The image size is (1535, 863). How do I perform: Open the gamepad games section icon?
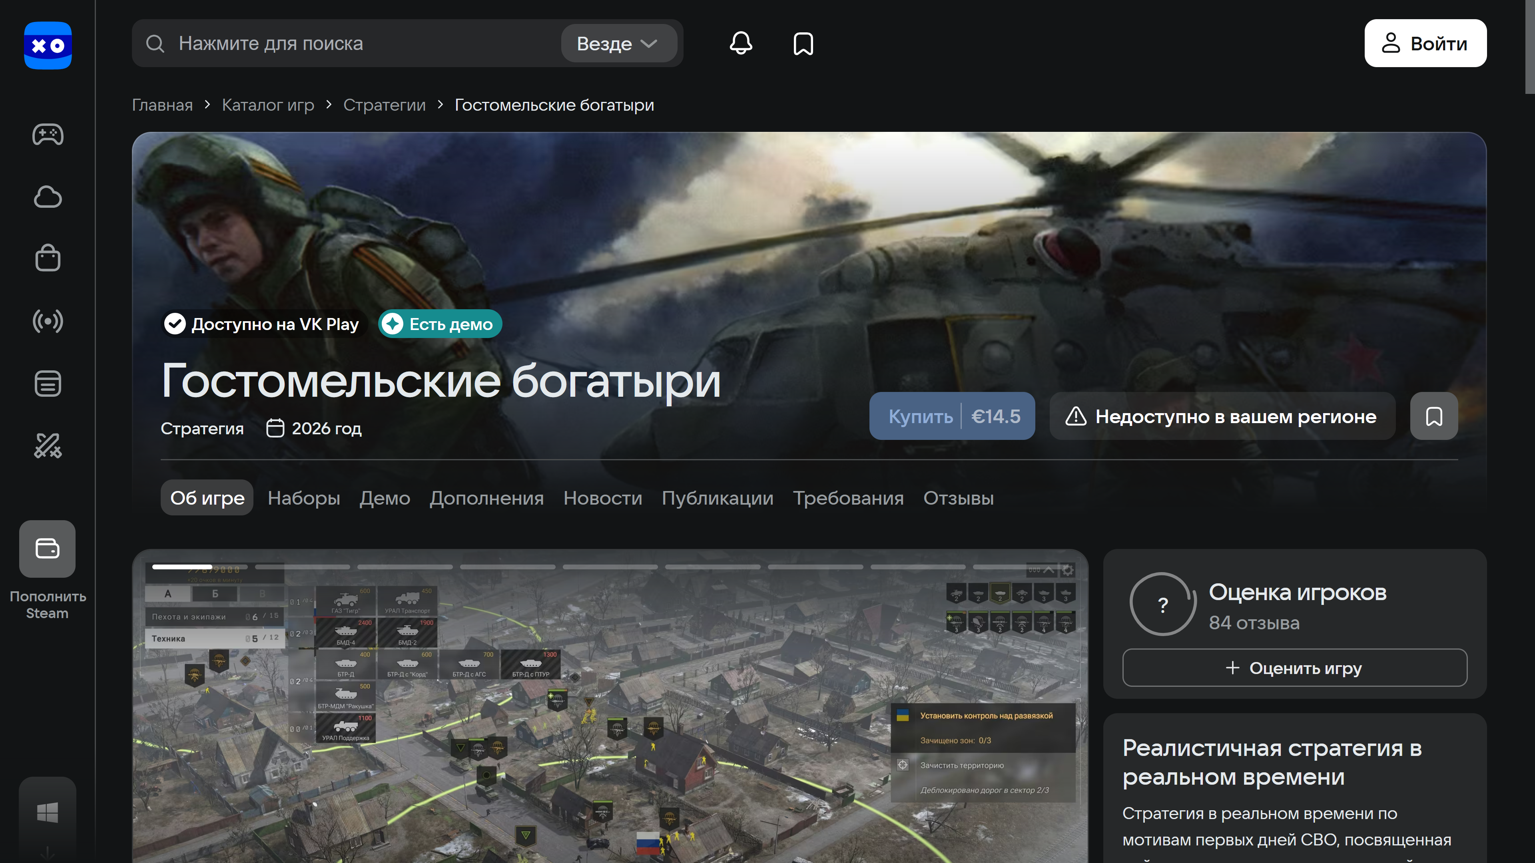tap(48, 135)
